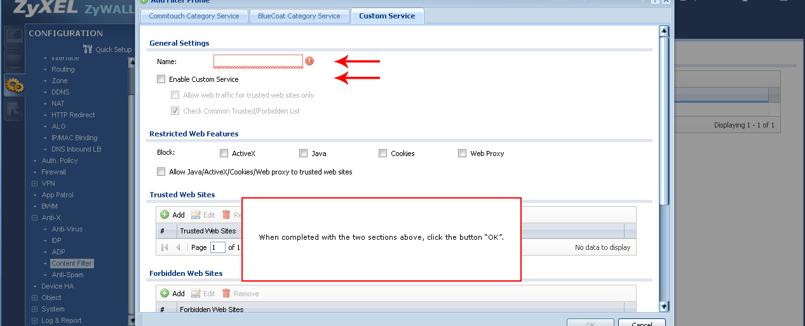805x326 pixels.
Task: Open Zone settings
Action: [60, 81]
